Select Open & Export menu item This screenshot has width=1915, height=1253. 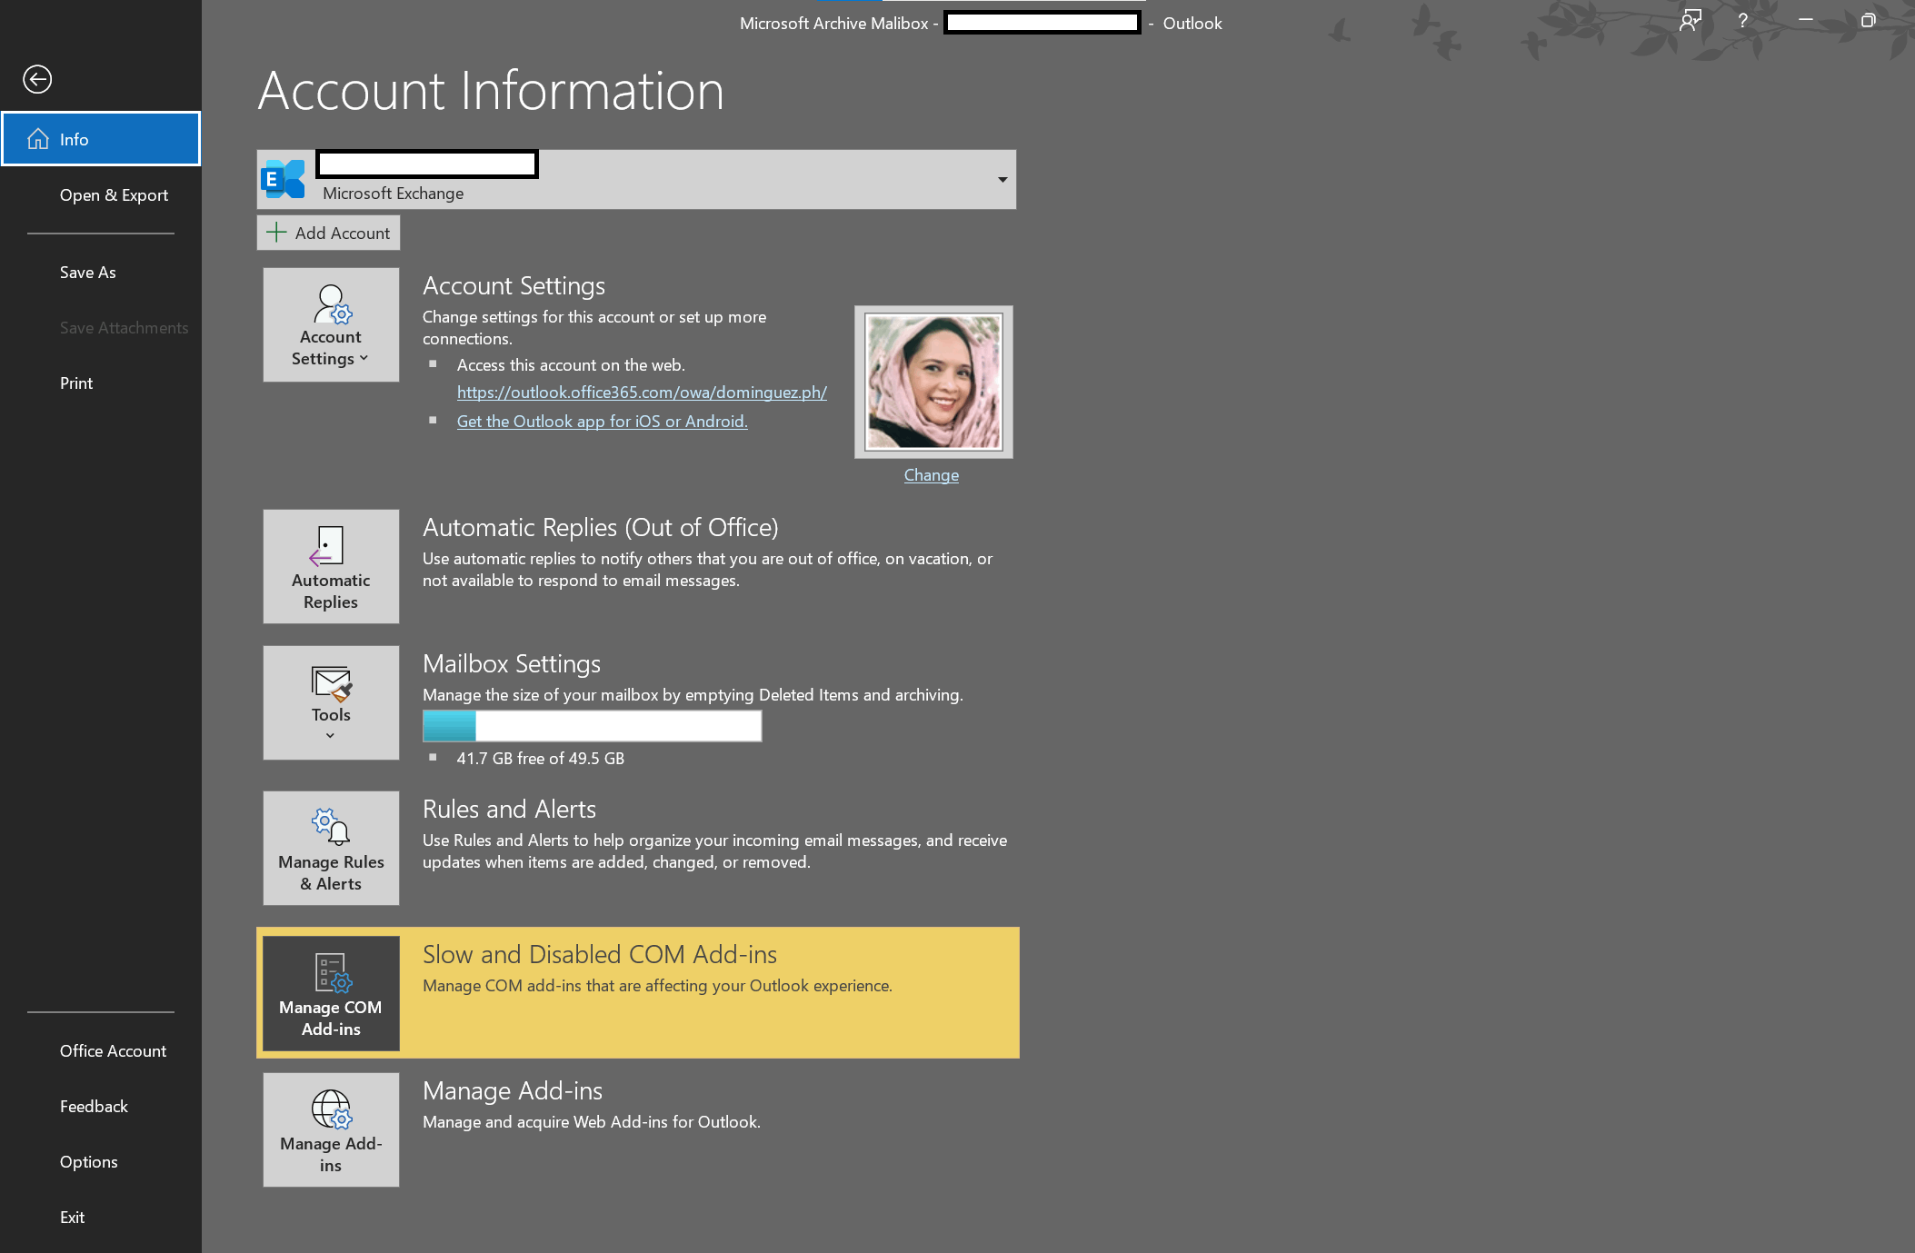[x=114, y=195]
